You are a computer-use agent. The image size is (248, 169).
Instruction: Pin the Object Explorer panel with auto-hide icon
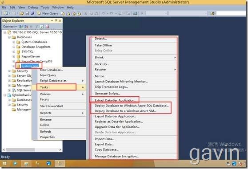56,20
